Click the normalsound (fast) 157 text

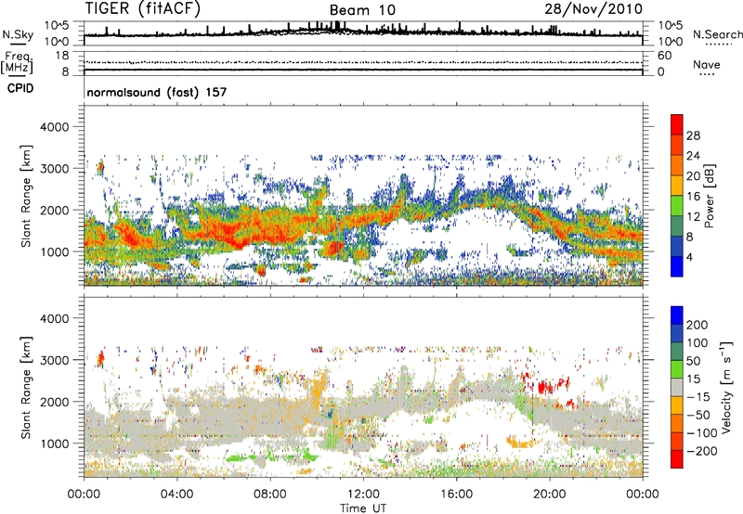(x=157, y=92)
